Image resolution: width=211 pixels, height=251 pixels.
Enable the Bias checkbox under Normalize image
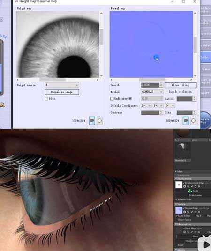pos(46,99)
